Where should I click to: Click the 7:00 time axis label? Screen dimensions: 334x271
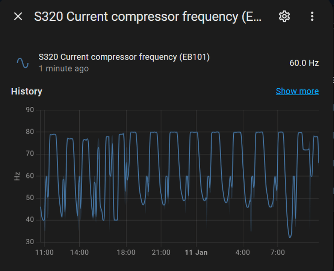[x=277, y=252]
